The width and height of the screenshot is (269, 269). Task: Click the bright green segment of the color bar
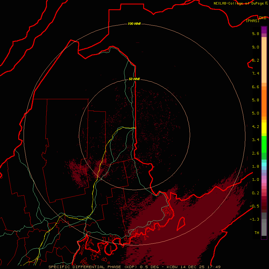pos(264,144)
